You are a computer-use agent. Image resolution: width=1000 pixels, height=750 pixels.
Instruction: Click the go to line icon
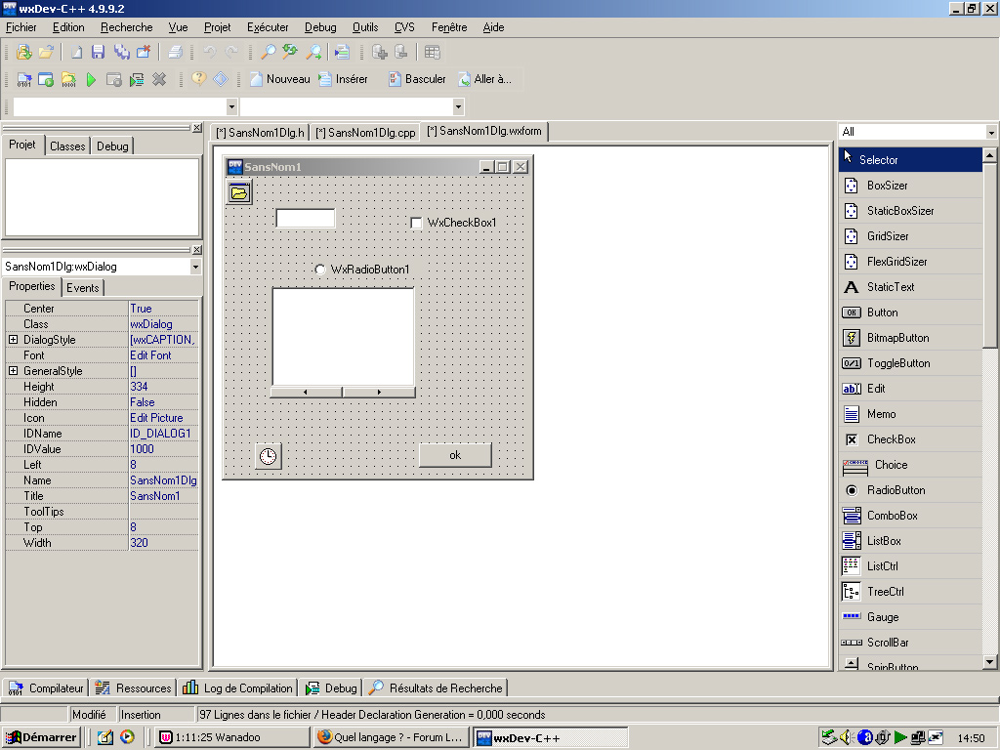pos(343,53)
